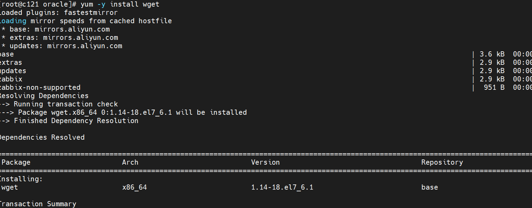The height and width of the screenshot is (208, 532).
Task: Select the extras mirror mirrors.aliyun.com entry
Action: (80, 38)
